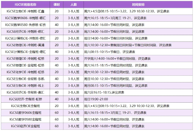Select the IGCSE经济CIE-全程班-嘉汇 class name

[x=25, y=92]
